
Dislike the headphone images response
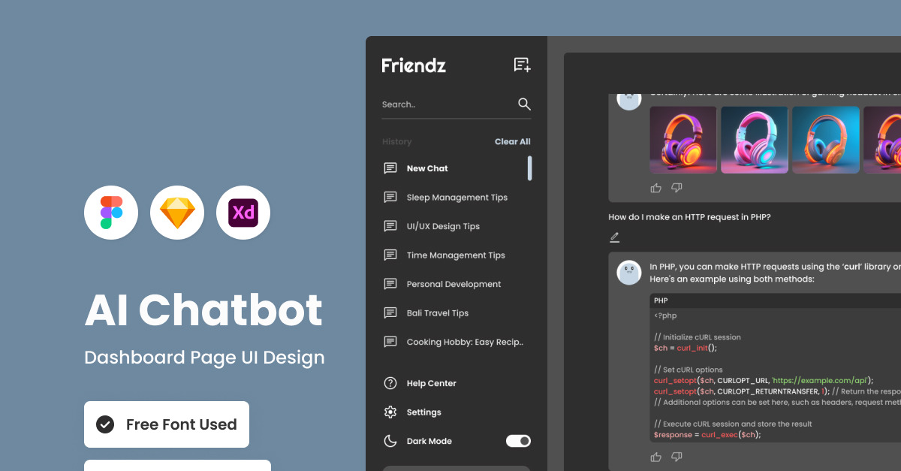click(x=677, y=188)
